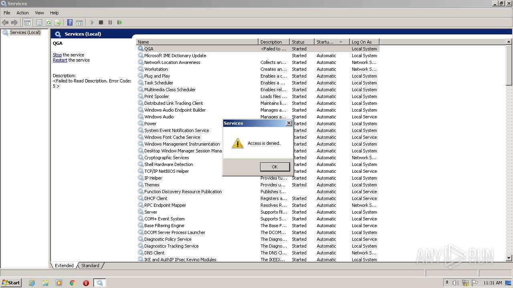The width and height of the screenshot is (513, 288).
Task: Click the Export List toolbar icon
Action: pyautogui.click(x=58, y=22)
